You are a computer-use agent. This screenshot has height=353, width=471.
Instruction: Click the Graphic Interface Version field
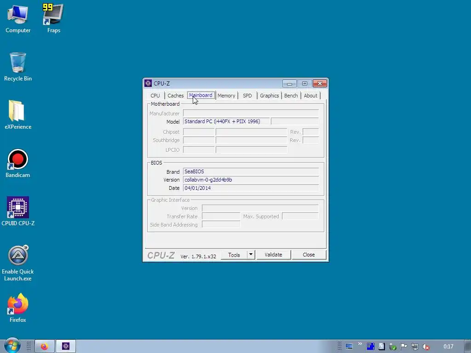click(x=260, y=208)
